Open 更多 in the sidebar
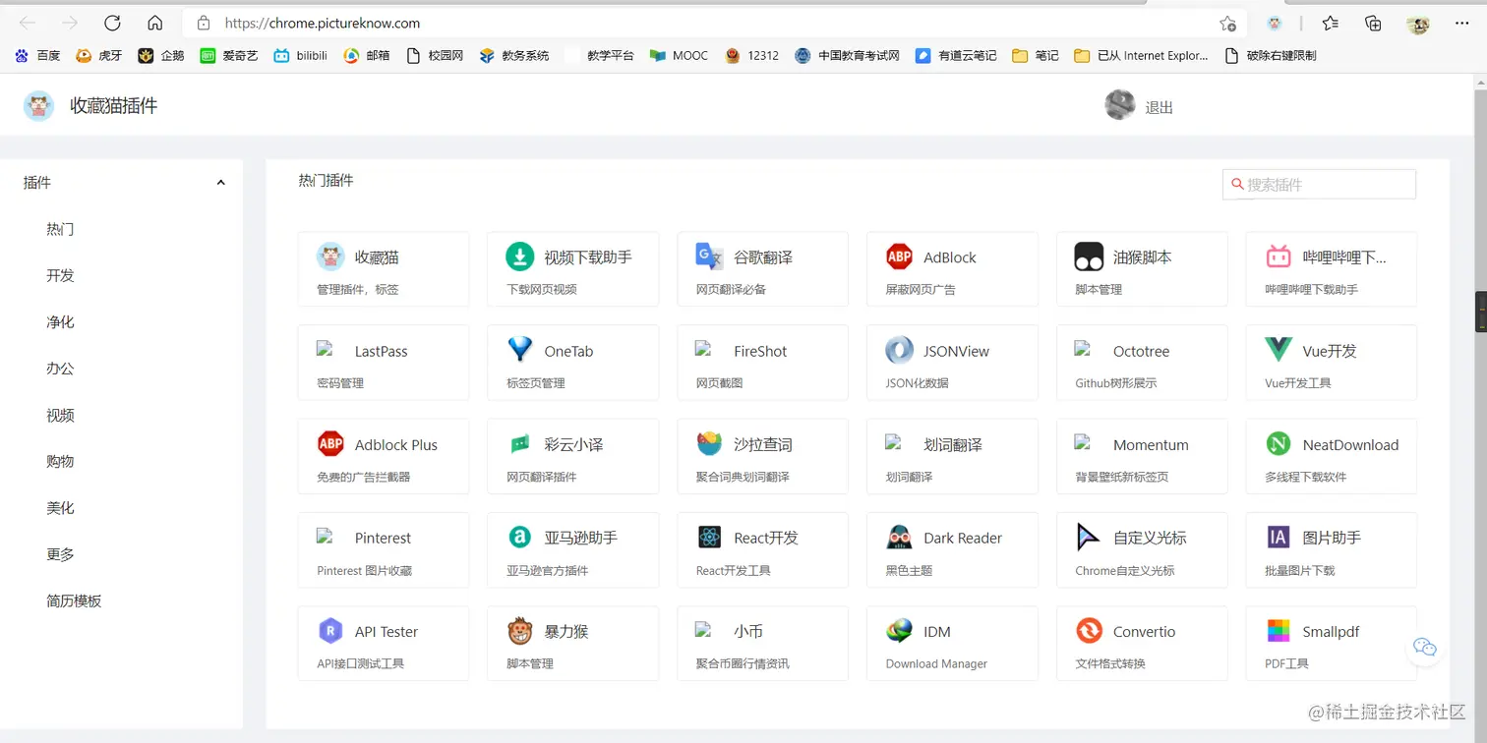This screenshot has width=1487, height=743. pyautogui.click(x=60, y=554)
